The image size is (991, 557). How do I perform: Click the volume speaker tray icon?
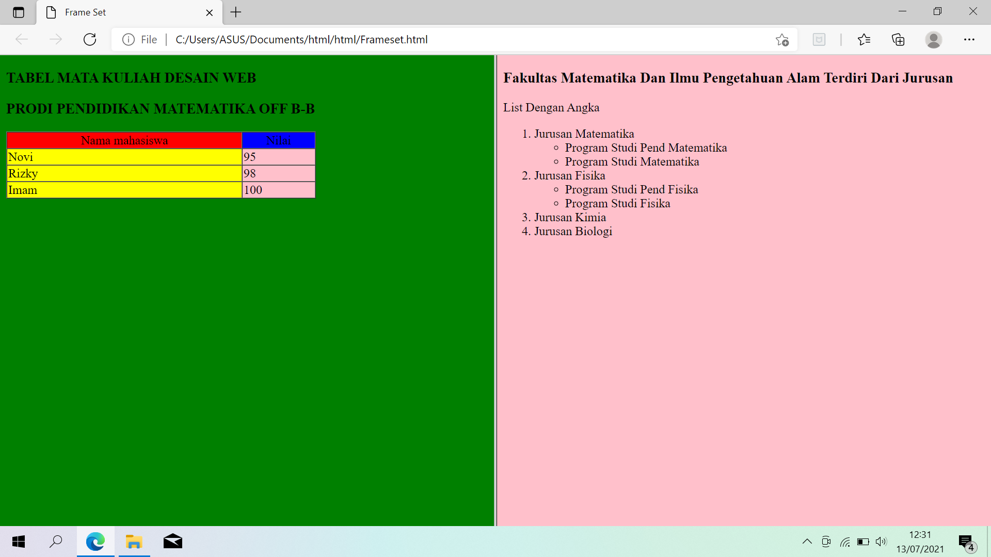881,542
